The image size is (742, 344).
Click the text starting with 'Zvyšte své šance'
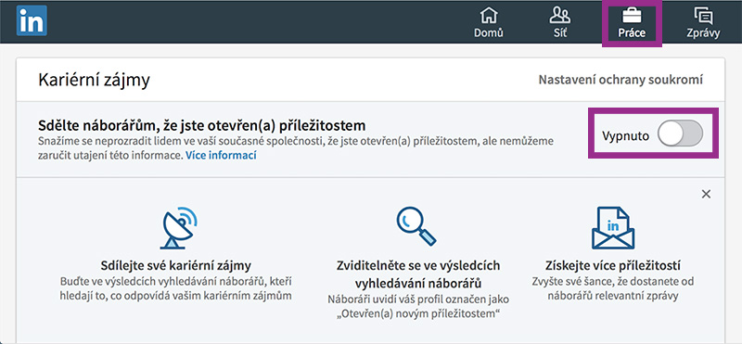pyautogui.click(x=613, y=288)
